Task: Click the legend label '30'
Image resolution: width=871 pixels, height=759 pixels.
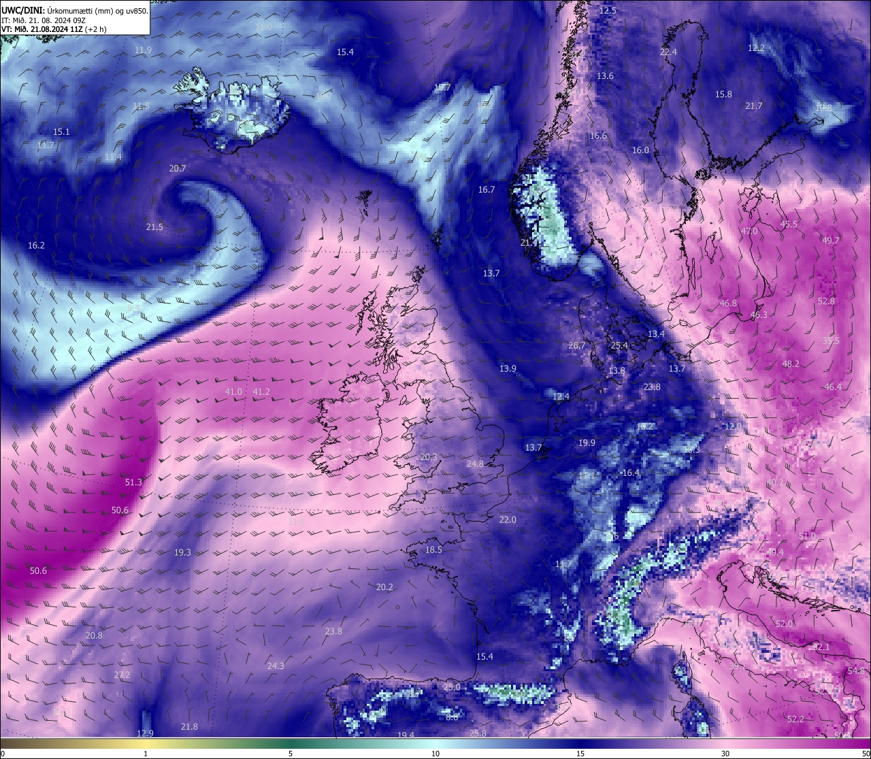Action: tap(725, 754)
